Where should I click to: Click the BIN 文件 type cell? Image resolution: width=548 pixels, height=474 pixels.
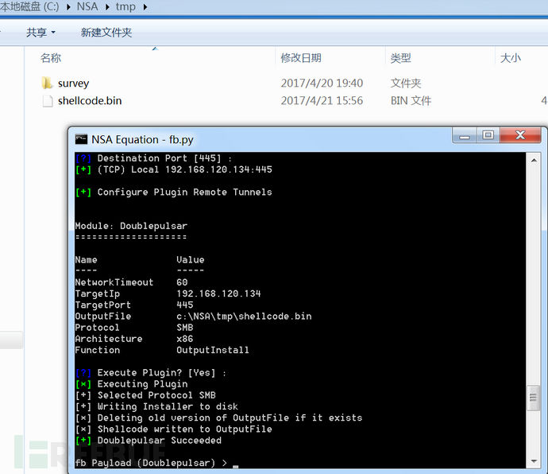[411, 101]
